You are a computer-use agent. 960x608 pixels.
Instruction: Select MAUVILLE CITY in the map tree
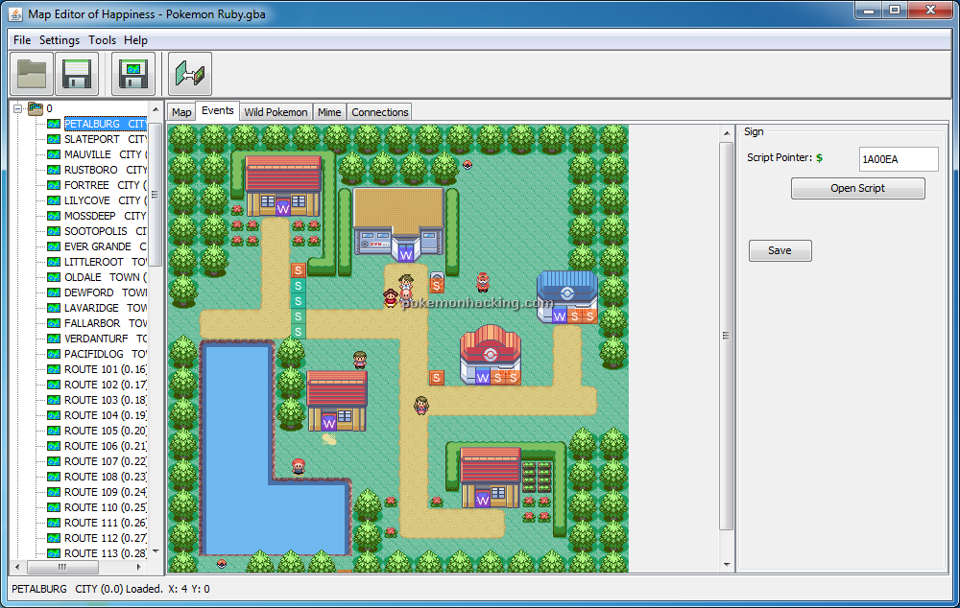point(105,154)
